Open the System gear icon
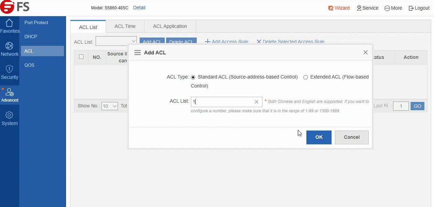Screen dimensions: 434x207 coord(9,115)
